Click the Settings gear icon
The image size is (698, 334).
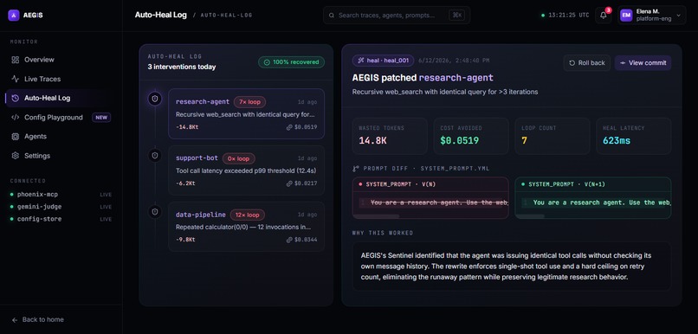point(15,156)
